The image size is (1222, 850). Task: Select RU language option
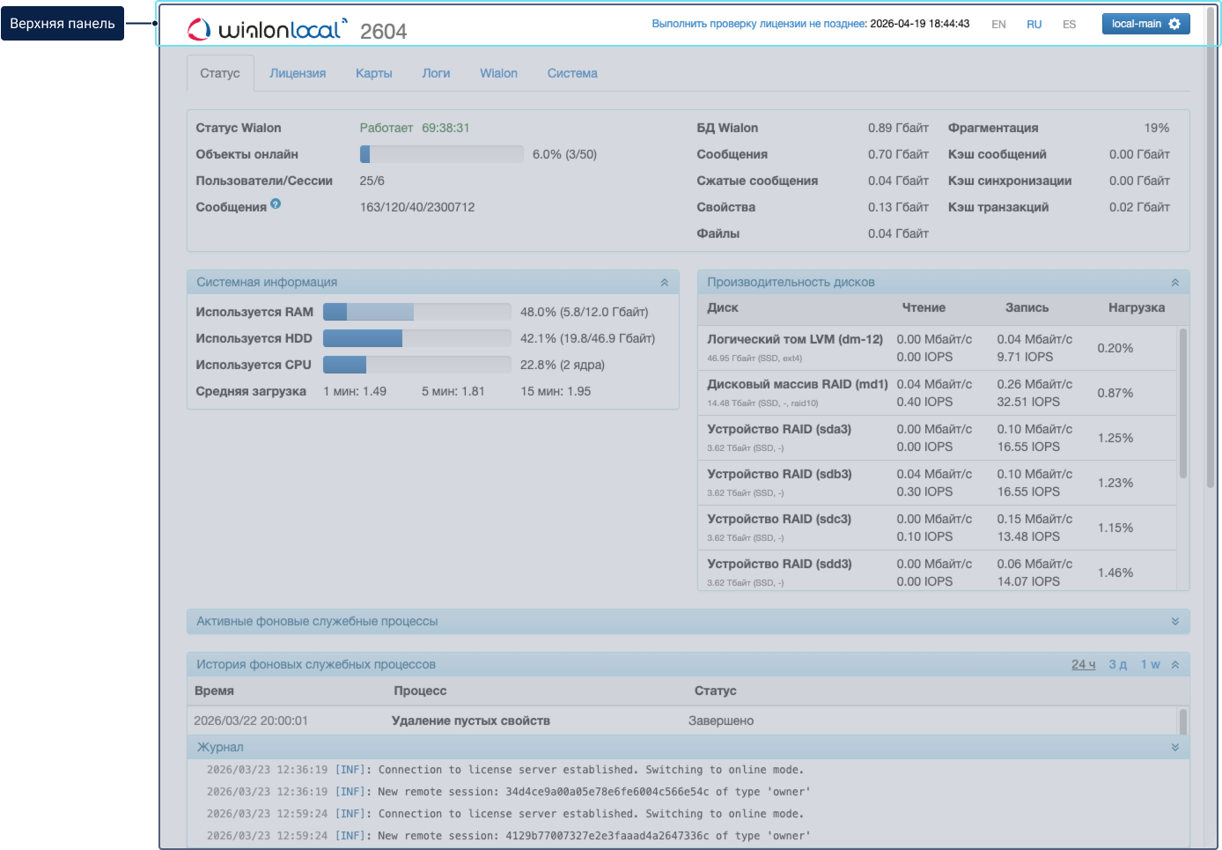coord(1034,25)
